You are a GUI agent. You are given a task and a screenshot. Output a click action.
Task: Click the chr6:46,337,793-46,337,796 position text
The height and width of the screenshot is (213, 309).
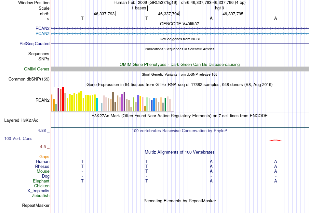(213, 3)
